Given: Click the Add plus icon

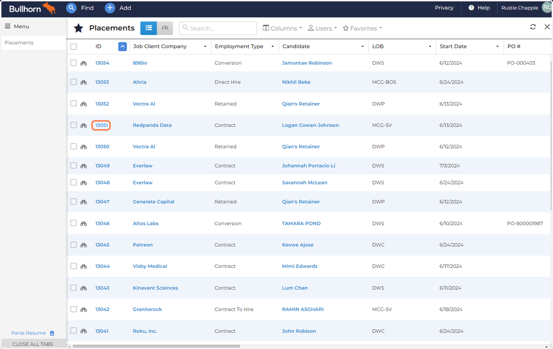Looking at the screenshot, I should 110,8.
